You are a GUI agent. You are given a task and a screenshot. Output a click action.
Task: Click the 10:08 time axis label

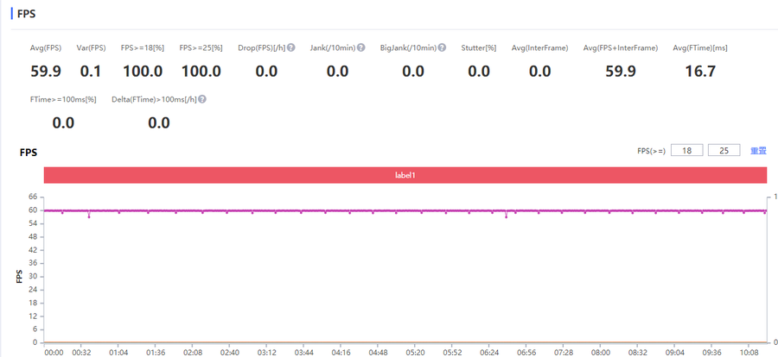pos(749,353)
